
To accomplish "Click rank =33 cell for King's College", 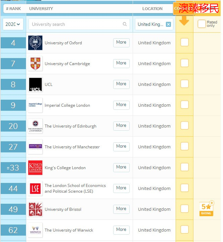I will (13, 167).
